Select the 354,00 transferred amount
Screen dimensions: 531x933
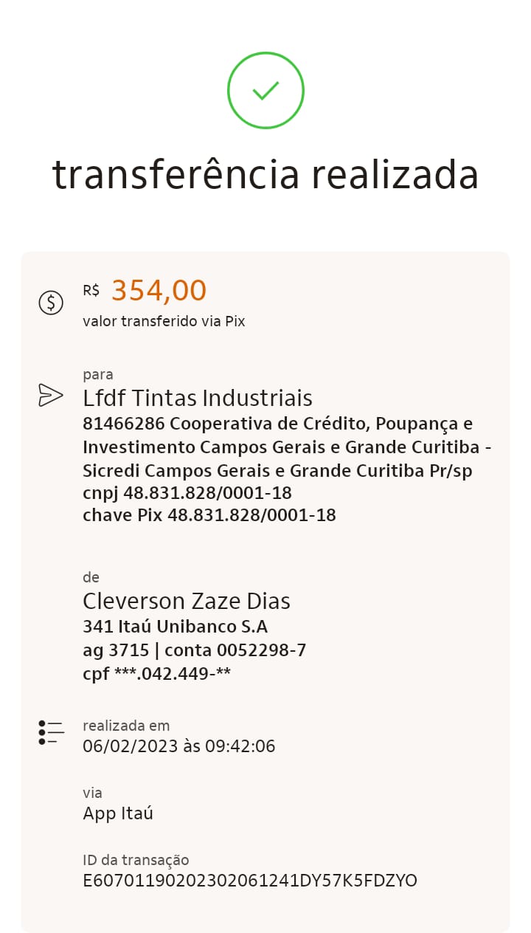[159, 290]
